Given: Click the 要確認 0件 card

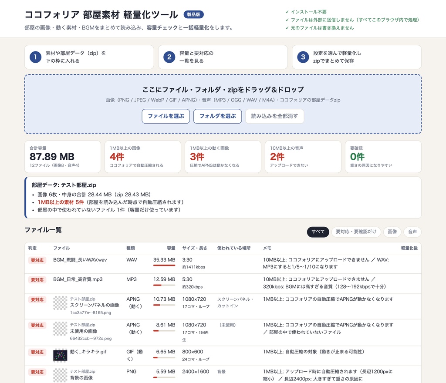Looking at the screenshot, I should click(x=383, y=157).
